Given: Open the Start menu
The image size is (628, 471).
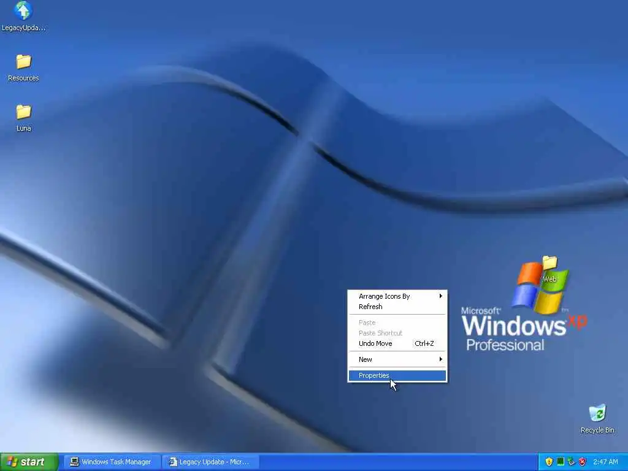Looking at the screenshot, I should click(x=29, y=462).
